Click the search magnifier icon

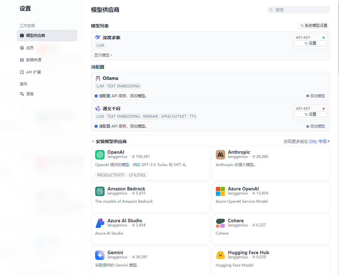[271, 10]
